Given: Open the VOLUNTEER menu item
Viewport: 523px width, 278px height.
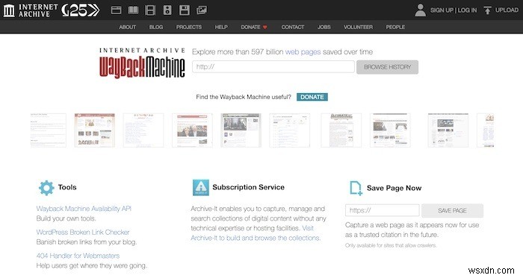Looking at the screenshot, I should click(x=358, y=27).
